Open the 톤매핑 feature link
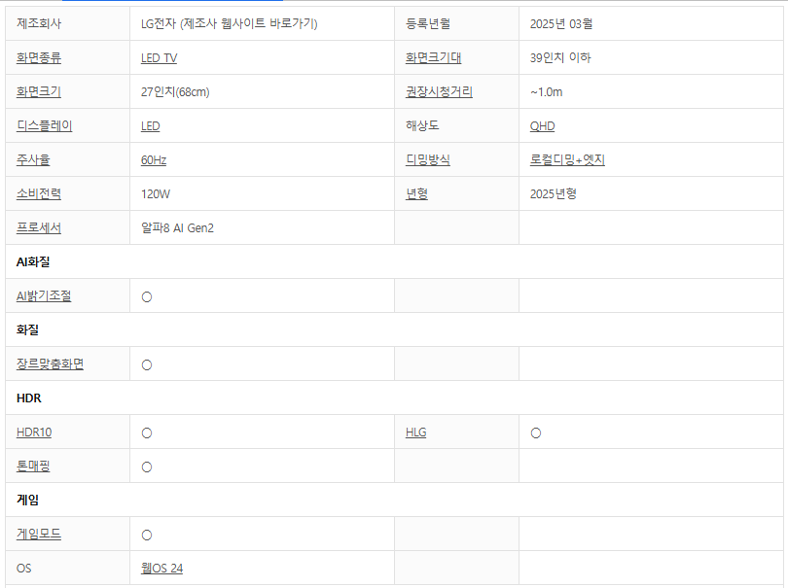The width and height of the screenshot is (788, 588). 33,467
